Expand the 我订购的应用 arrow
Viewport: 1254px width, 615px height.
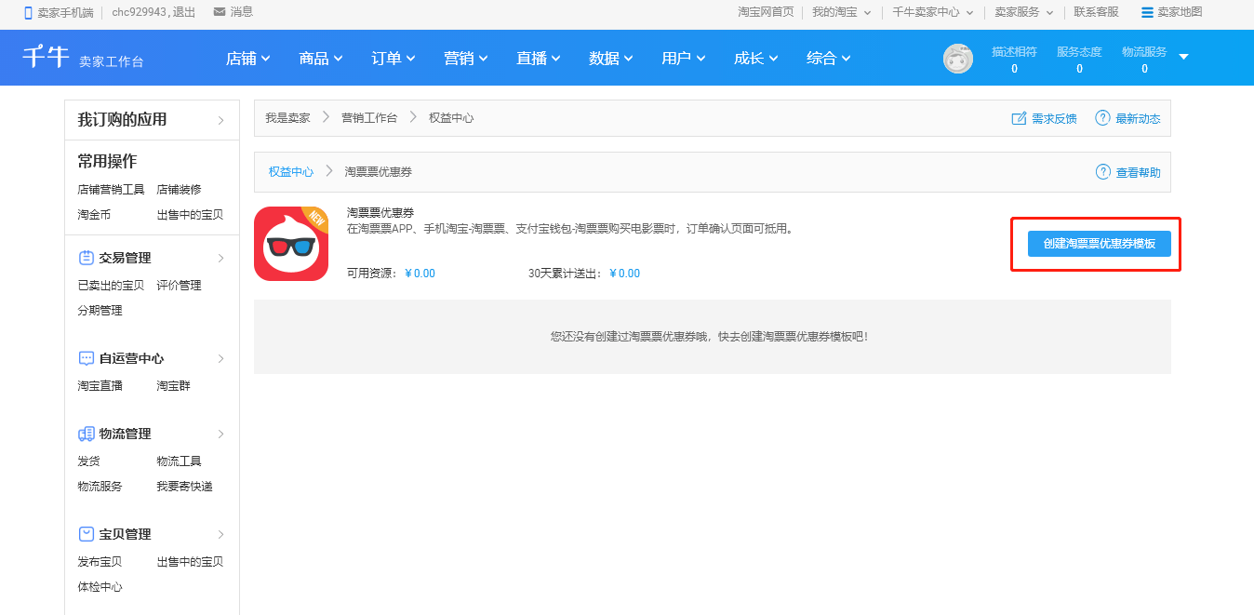pyautogui.click(x=220, y=120)
